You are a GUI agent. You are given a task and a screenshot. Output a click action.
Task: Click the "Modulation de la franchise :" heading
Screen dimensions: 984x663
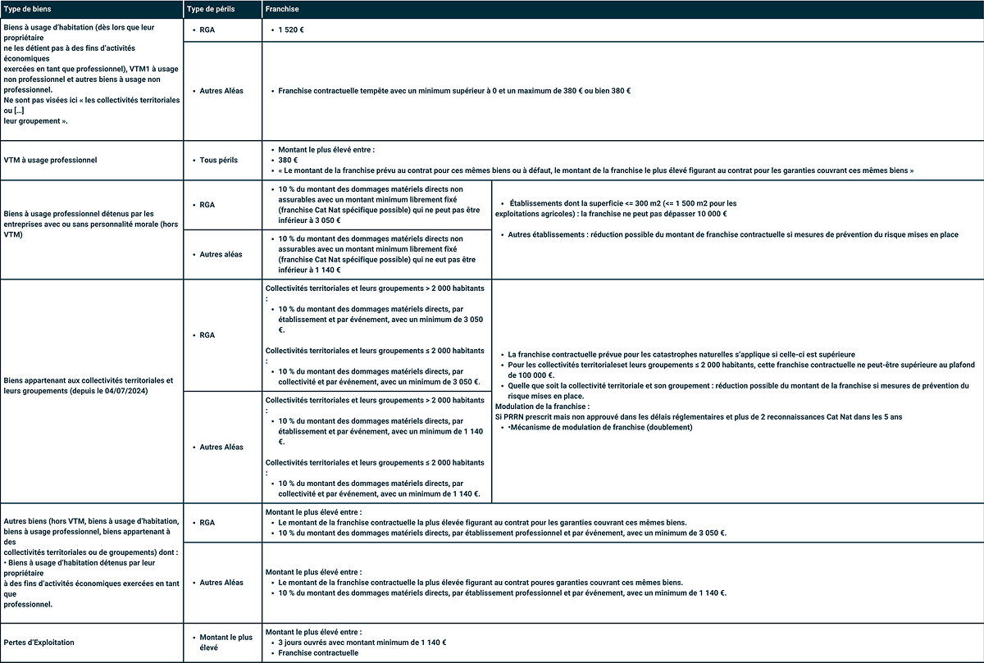click(542, 406)
